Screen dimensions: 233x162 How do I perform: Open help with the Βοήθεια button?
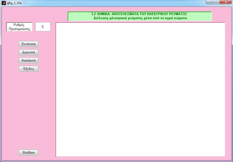29,152
